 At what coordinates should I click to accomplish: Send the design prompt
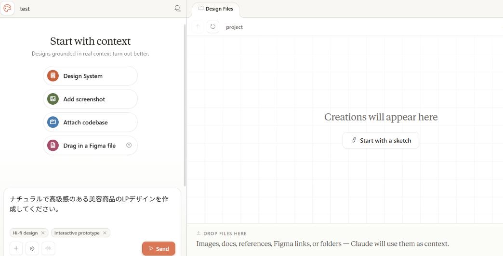(x=159, y=249)
